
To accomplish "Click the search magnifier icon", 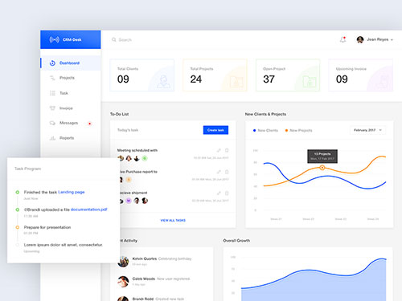I will (x=114, y=39).
